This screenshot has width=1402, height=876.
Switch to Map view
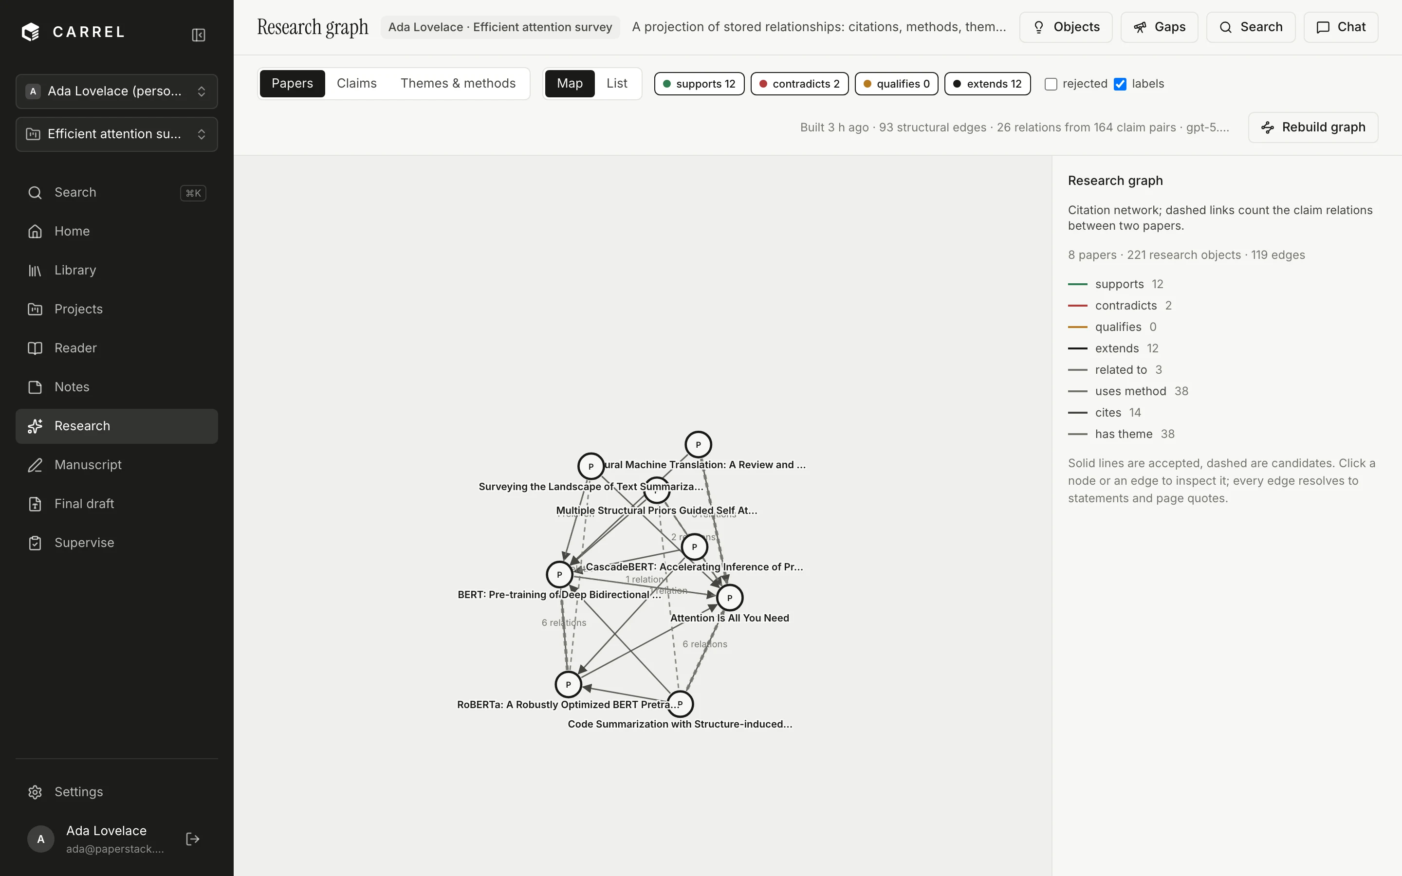[x=570, y=83]
